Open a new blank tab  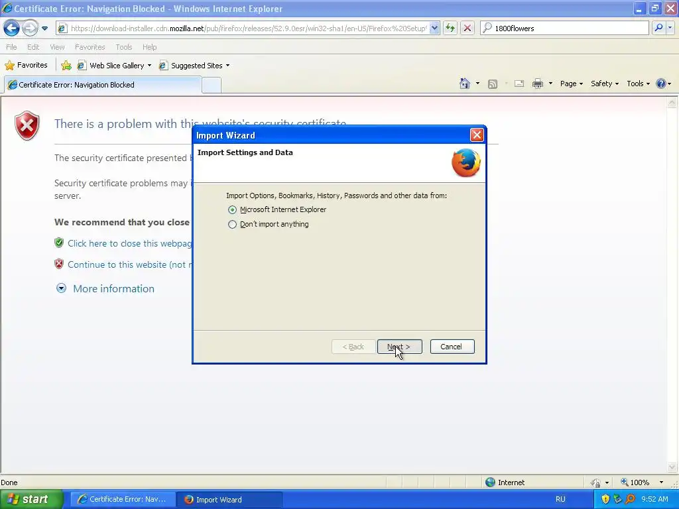click(x=212, y=85)
